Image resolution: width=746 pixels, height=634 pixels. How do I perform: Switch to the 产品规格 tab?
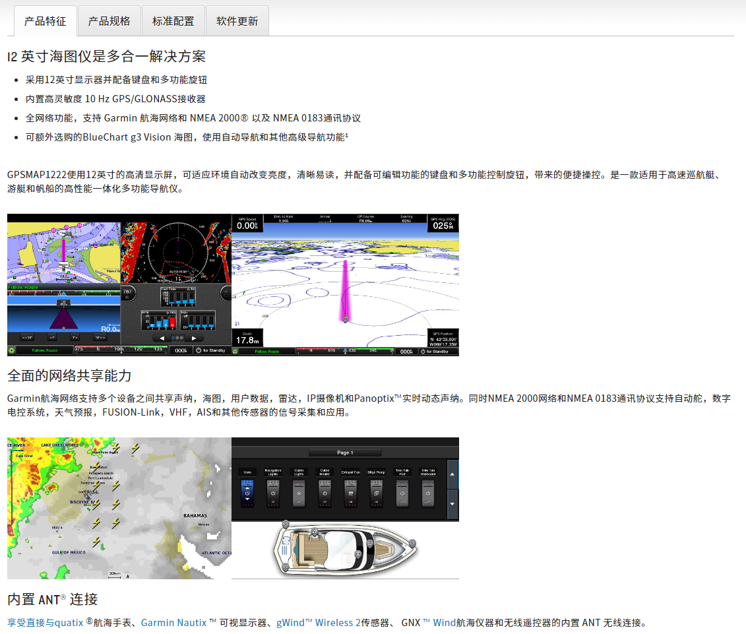[x=109, y=21]
